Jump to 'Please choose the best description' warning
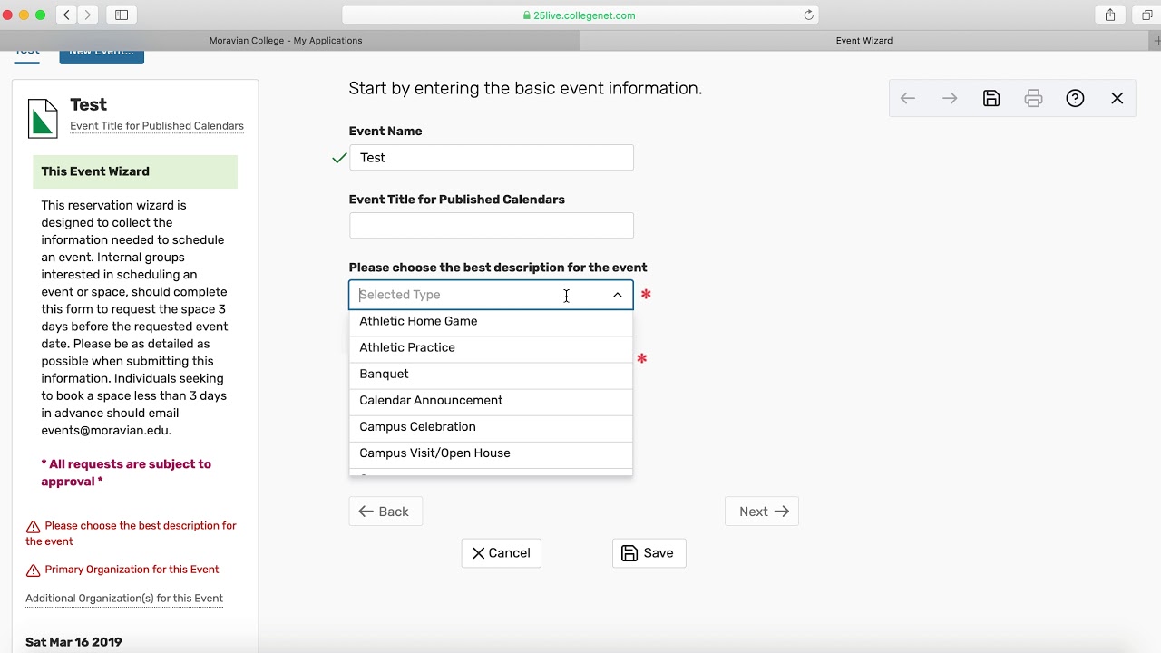The height and width of the screenshot is (653, 1161). pos(131,533)
